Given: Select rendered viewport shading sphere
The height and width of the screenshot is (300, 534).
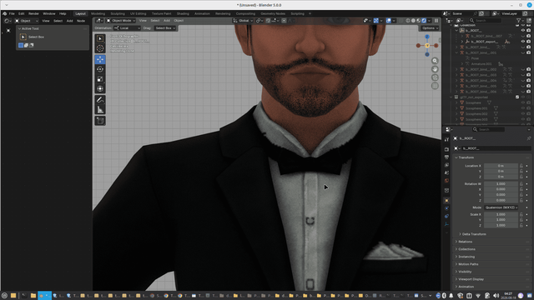Looking at the screenshot, I should (x=424, y=21).
